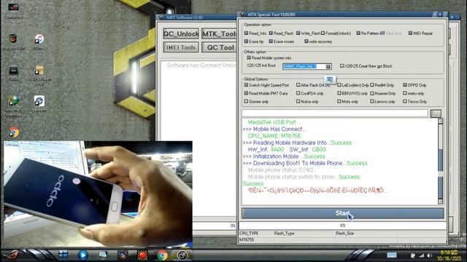Click the Start button
The width and height of the screenshot is (467, 262).
click(342, 213)
